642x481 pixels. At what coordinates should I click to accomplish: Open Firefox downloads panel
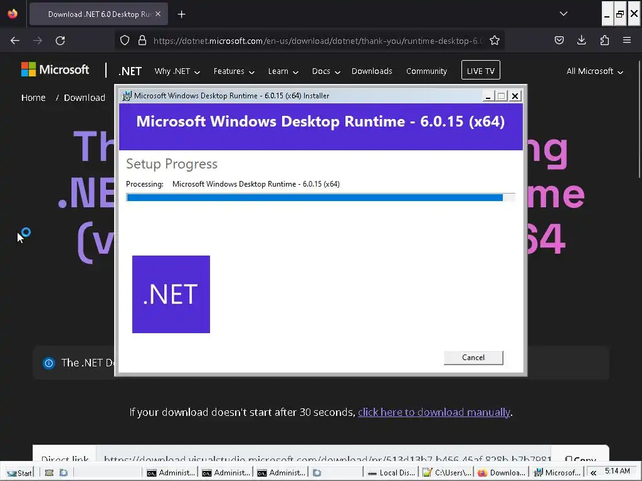click(x=581, y=40)
